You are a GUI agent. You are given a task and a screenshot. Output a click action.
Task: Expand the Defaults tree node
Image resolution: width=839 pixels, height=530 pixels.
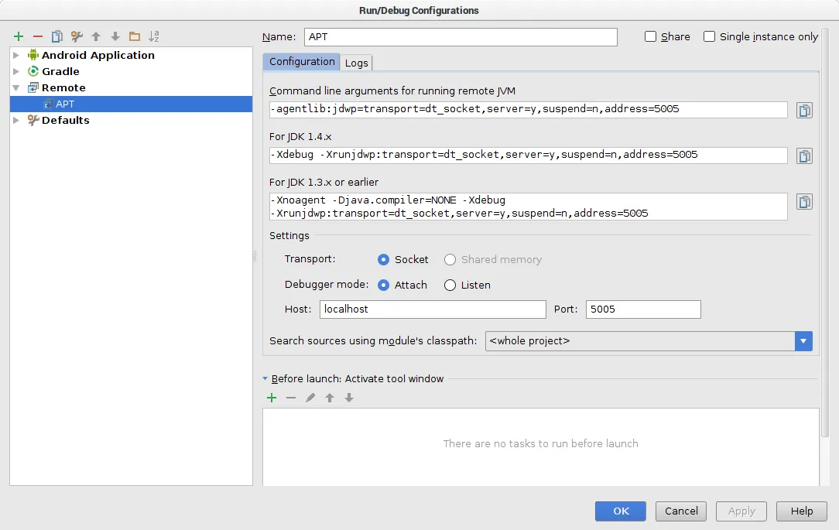(16, 120)
